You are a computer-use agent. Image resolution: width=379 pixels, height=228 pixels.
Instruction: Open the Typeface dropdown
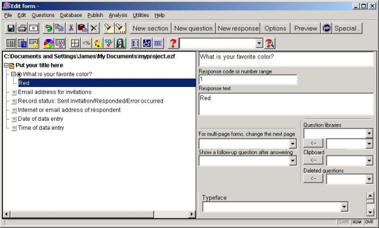pos(344,207)
